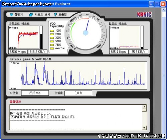This screenshot has width=167, height=140.
Task: Click the KRNIC logo
Action: pos(144,15)
